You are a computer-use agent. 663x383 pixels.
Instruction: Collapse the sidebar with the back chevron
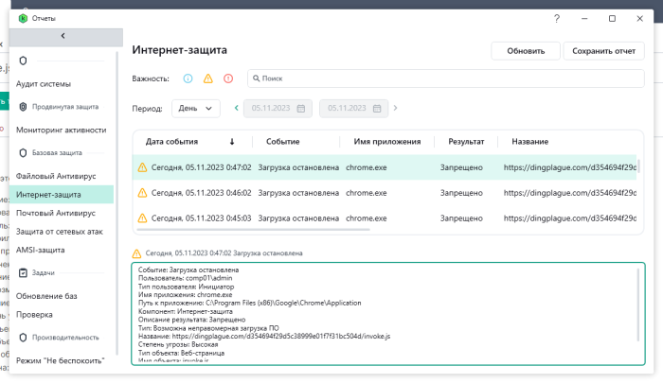click(x=63, y=36)
